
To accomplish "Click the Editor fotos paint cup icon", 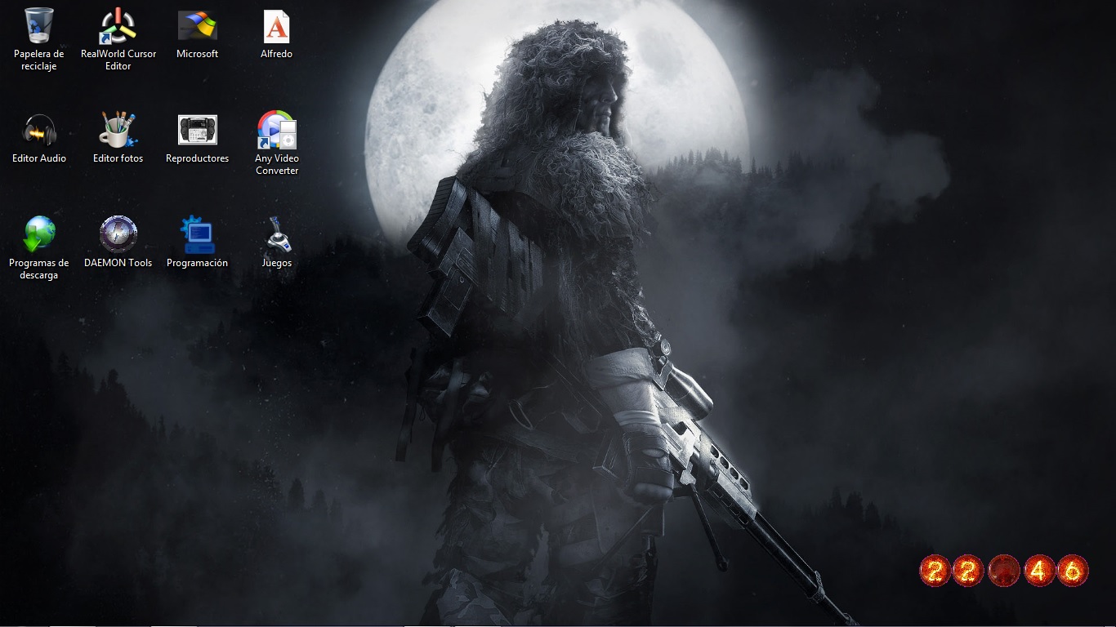I will tap(118, 130).
